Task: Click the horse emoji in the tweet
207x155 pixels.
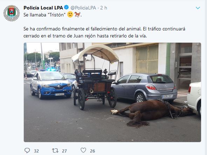Action: click(x=77, y=14)
